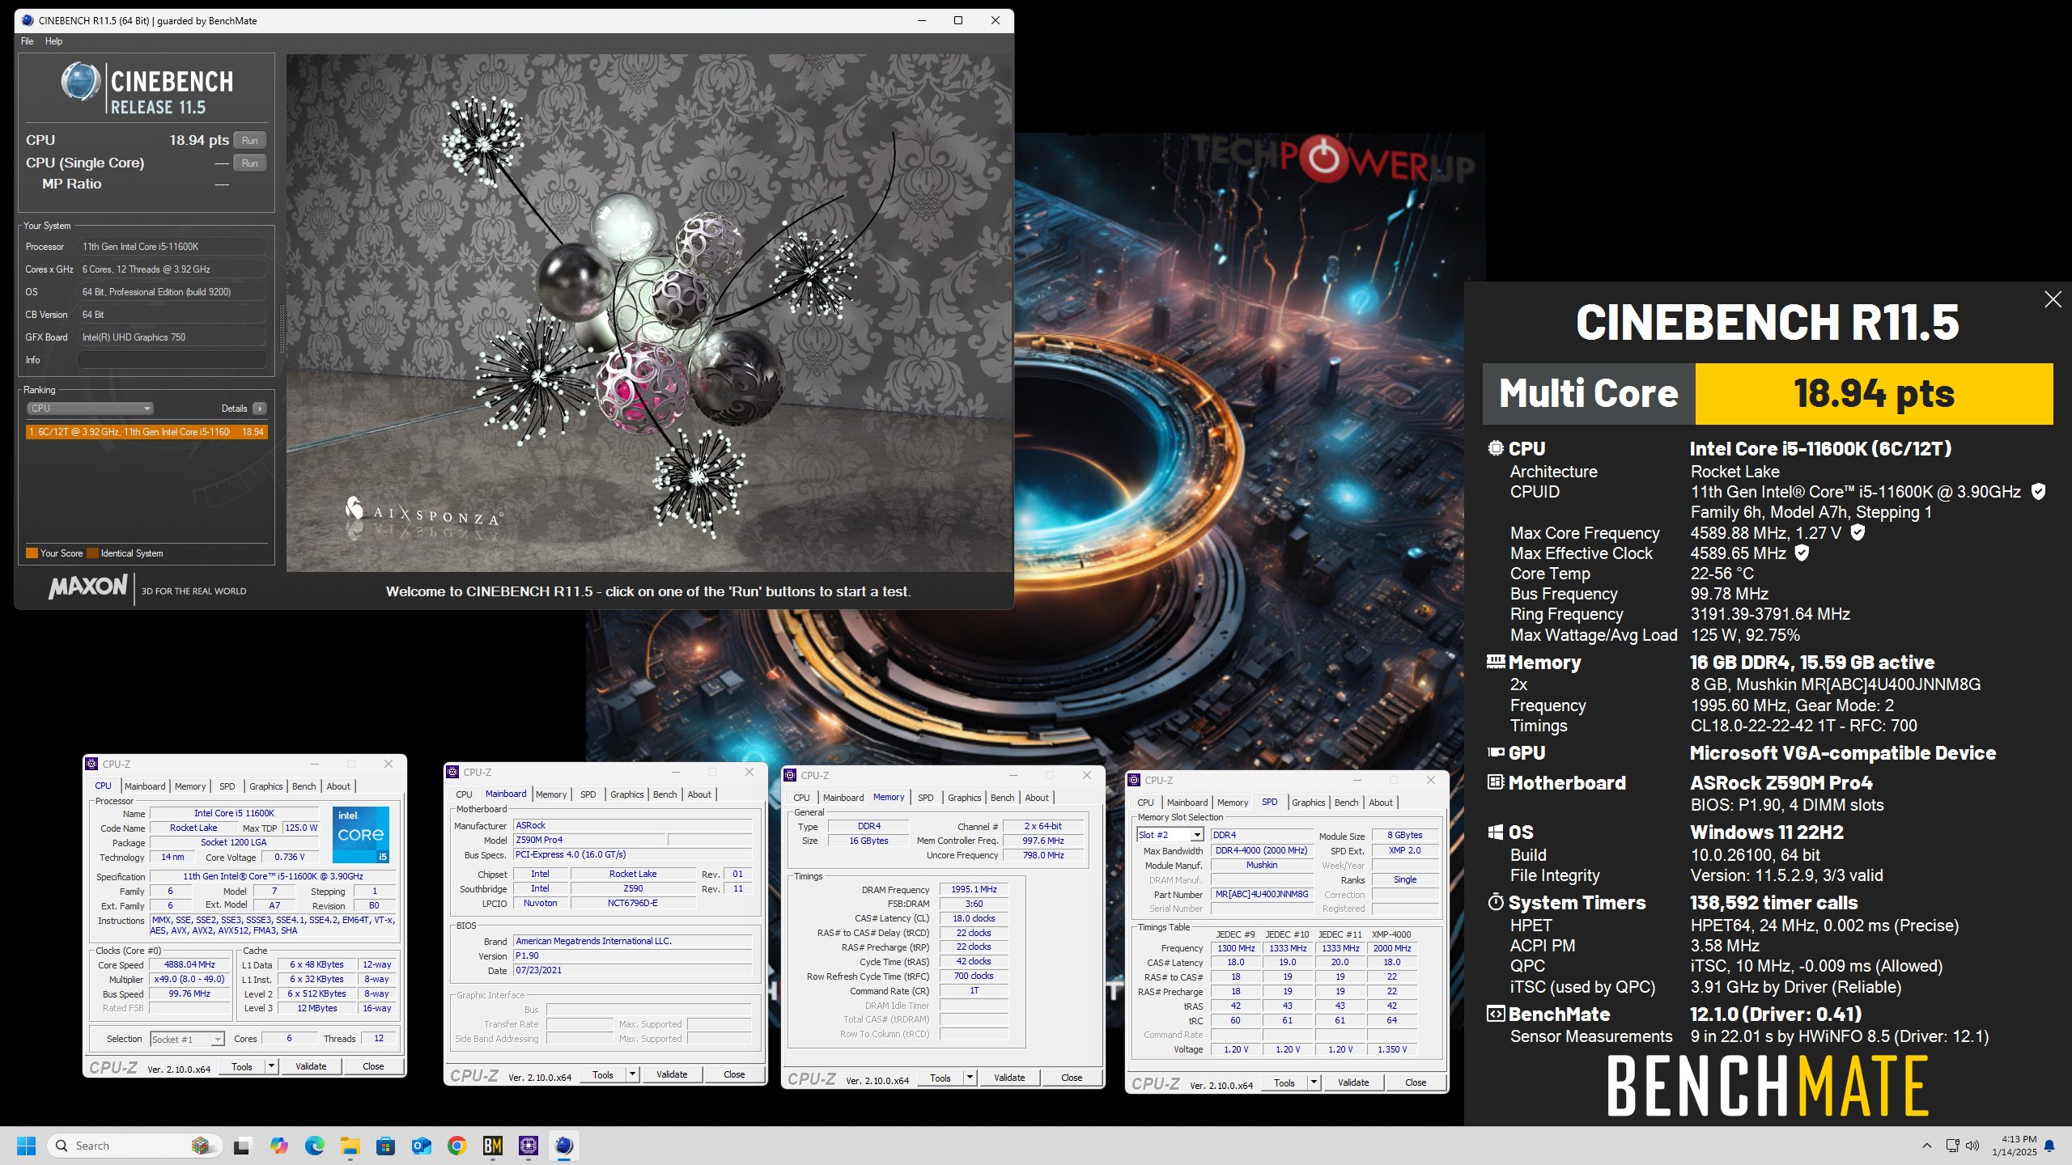The image size is (2072, 1165).
Task: Click the Cinebench processor field 11th Gen Intel
Action: click(x=172, y=247)
